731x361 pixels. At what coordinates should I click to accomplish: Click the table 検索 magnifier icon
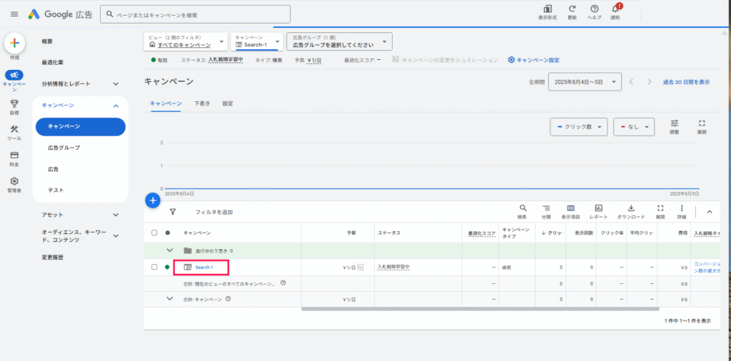[x=523, y=208]
